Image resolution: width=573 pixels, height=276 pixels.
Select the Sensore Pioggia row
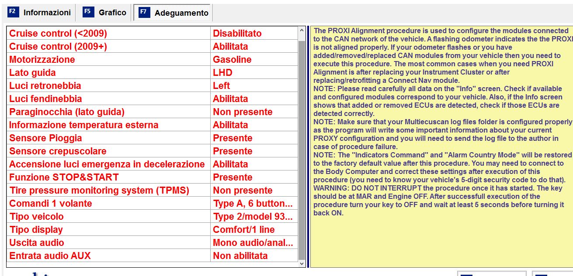[x=152, y=138]
